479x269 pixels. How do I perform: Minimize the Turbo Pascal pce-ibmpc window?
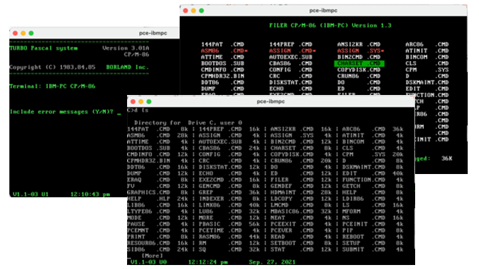(23, 33)
